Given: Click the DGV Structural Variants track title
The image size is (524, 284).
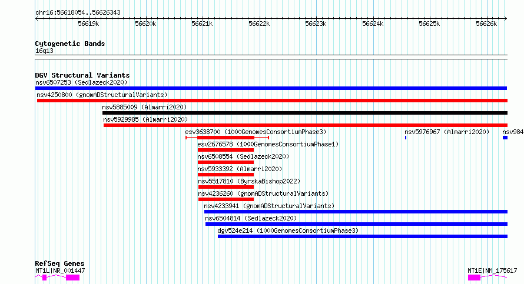Looking at the screenshot, I should [x=82, y=75].
